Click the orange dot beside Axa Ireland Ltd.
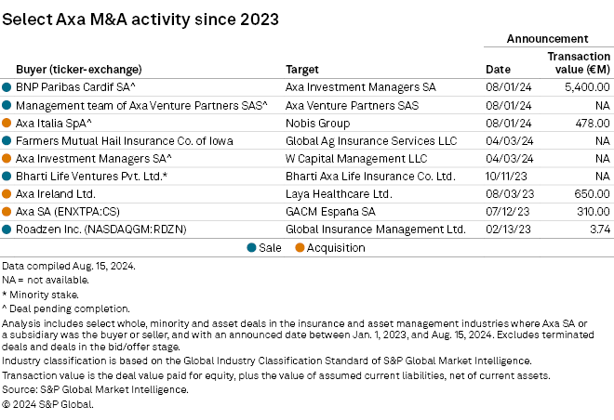 [x=7, y=193]
